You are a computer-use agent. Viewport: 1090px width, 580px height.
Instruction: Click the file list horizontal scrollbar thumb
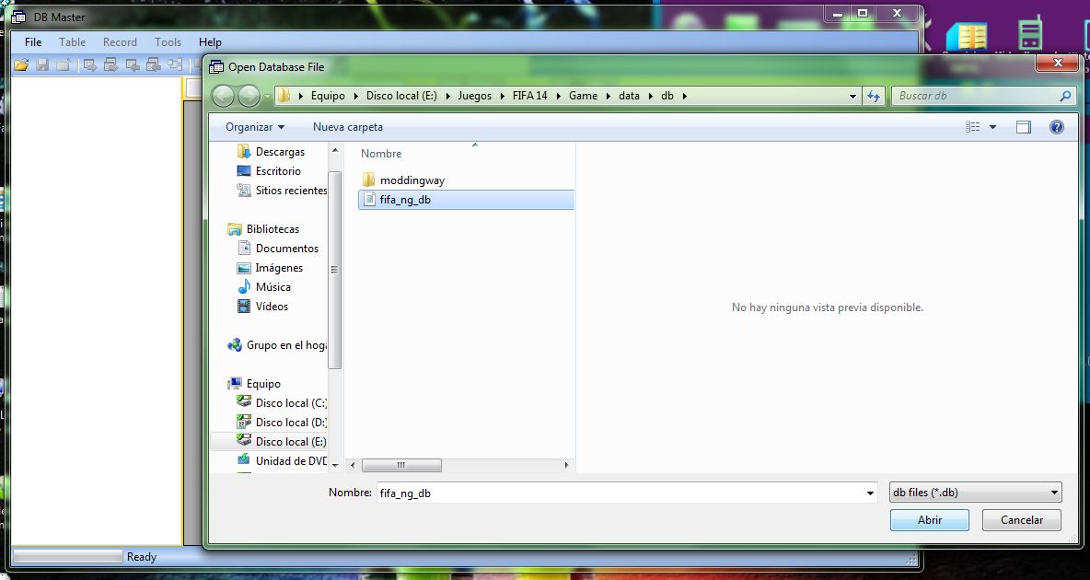(401, 466)
